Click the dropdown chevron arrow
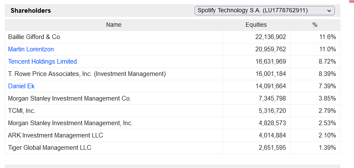The image size is (354, 168). 329,11
